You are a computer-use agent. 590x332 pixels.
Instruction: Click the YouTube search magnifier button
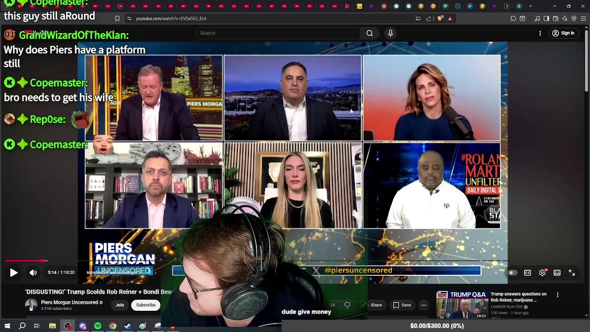tap(370, 33)
